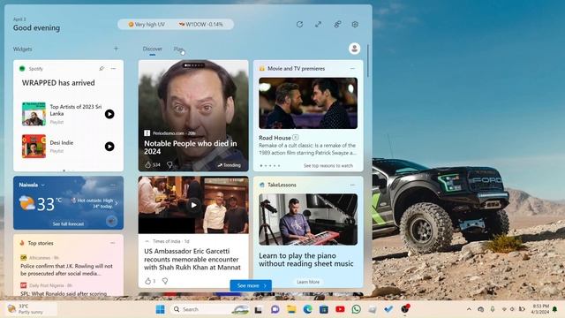This screenshot has width=565, height=318.
Task: Open notification bell in taskbar
Action: 555,309
